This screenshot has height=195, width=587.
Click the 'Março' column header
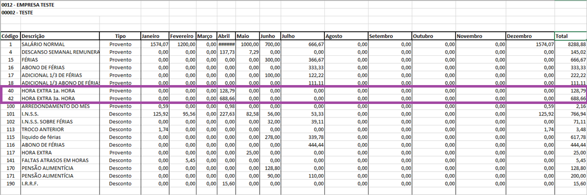[206, 36]
